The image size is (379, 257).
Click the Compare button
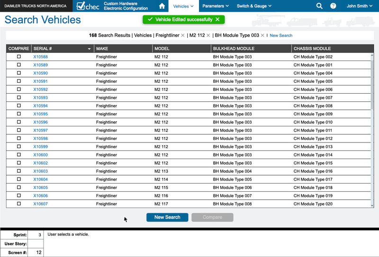pyautogui.click(x=212, y=217)
